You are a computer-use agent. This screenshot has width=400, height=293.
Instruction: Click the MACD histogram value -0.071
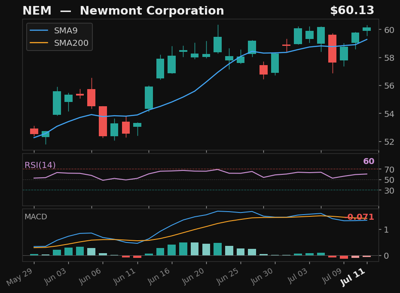pyautogui.click(x=360, y=217)
